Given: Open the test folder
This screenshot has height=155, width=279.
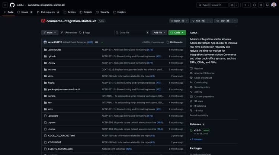Looking at the screenshot, I should [x=50, y=103].
